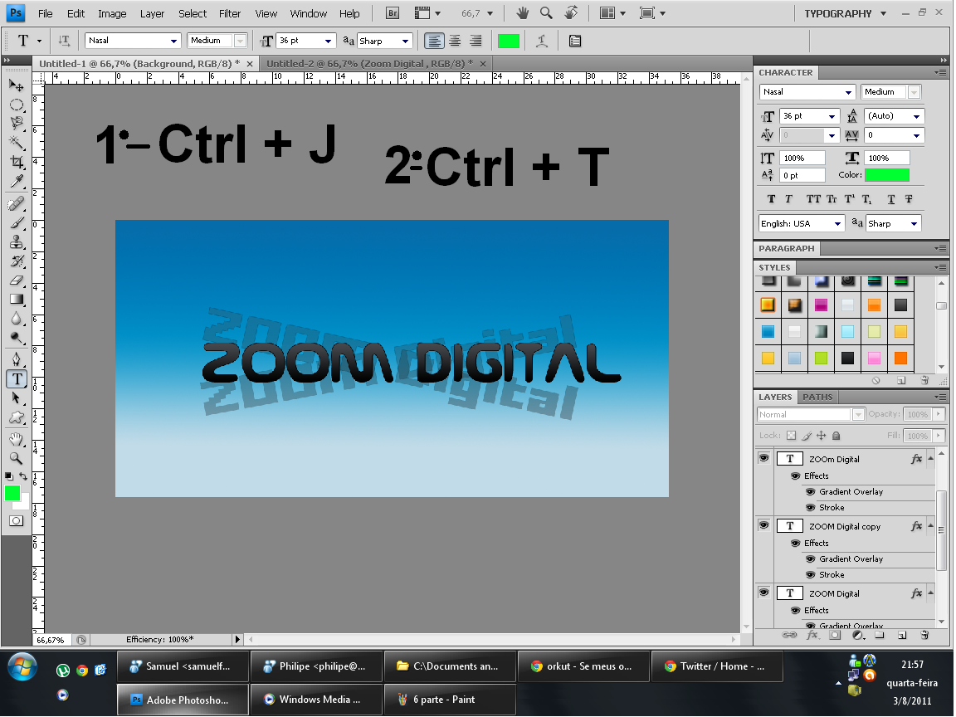Open orkut Chrome window from taskbar
Image resolution: width=956 pixels, height=717 pixels.
(583, 666)
